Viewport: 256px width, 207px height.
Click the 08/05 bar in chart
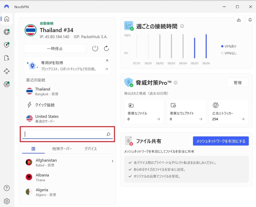(194, 48)
